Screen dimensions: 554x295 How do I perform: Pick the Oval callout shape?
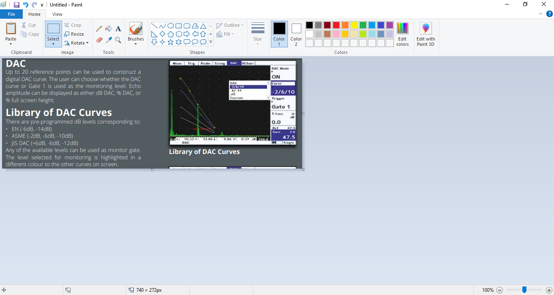[195, 42]
